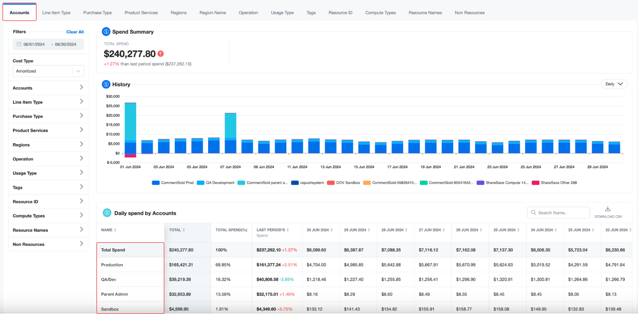Click the Download CSV icon
The image size is (638, 314).
(x=608, y=209)
